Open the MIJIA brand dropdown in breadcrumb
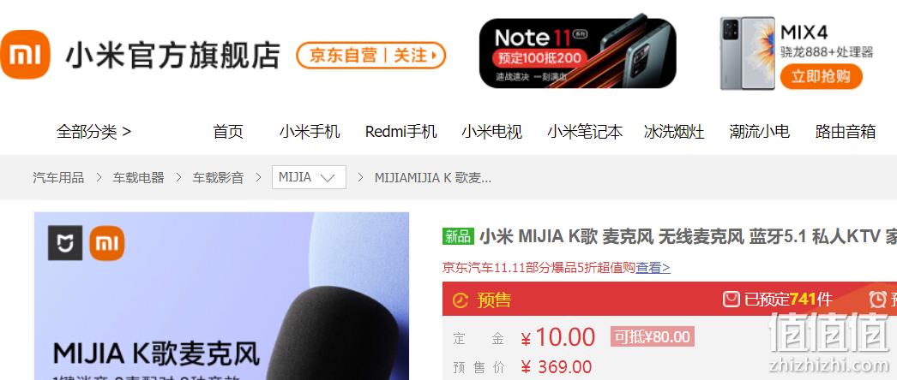This screenshot has height=380, width=897. (309, 177)
